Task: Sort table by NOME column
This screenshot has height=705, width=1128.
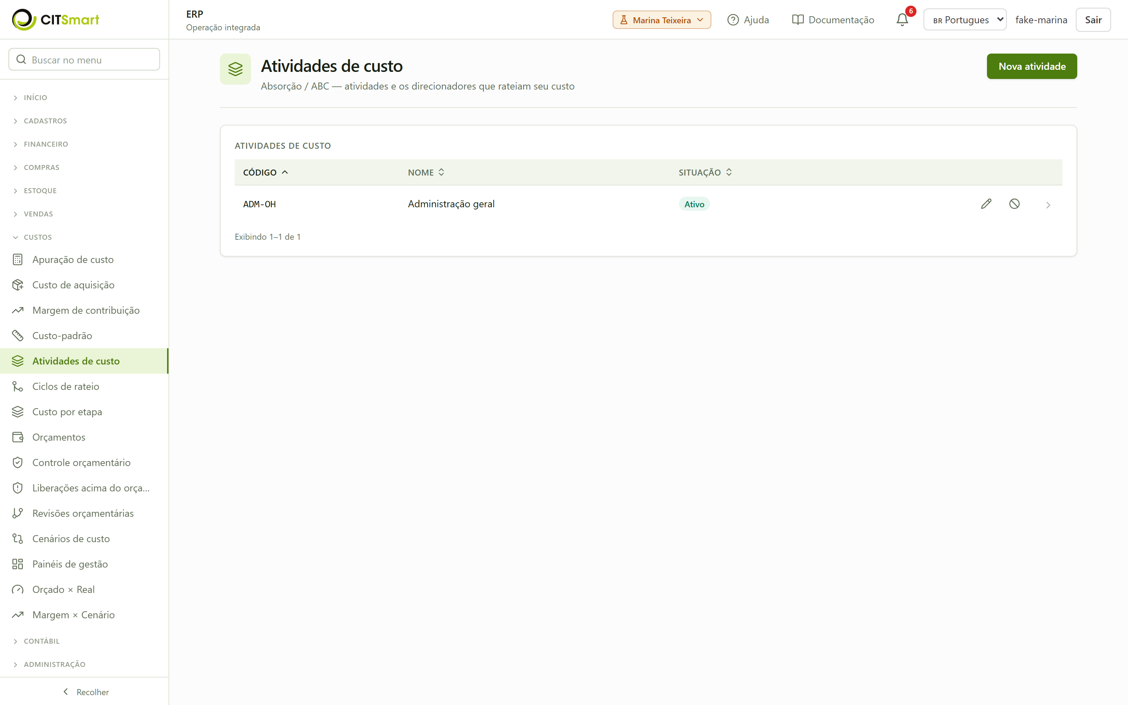Action: [x=426, y=172]
